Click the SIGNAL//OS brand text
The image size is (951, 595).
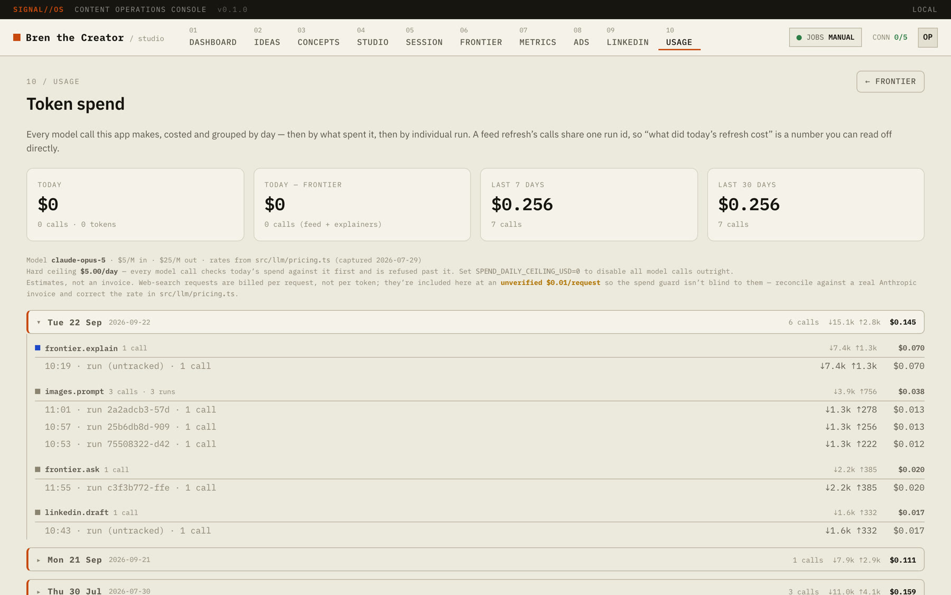pos(39,10)
